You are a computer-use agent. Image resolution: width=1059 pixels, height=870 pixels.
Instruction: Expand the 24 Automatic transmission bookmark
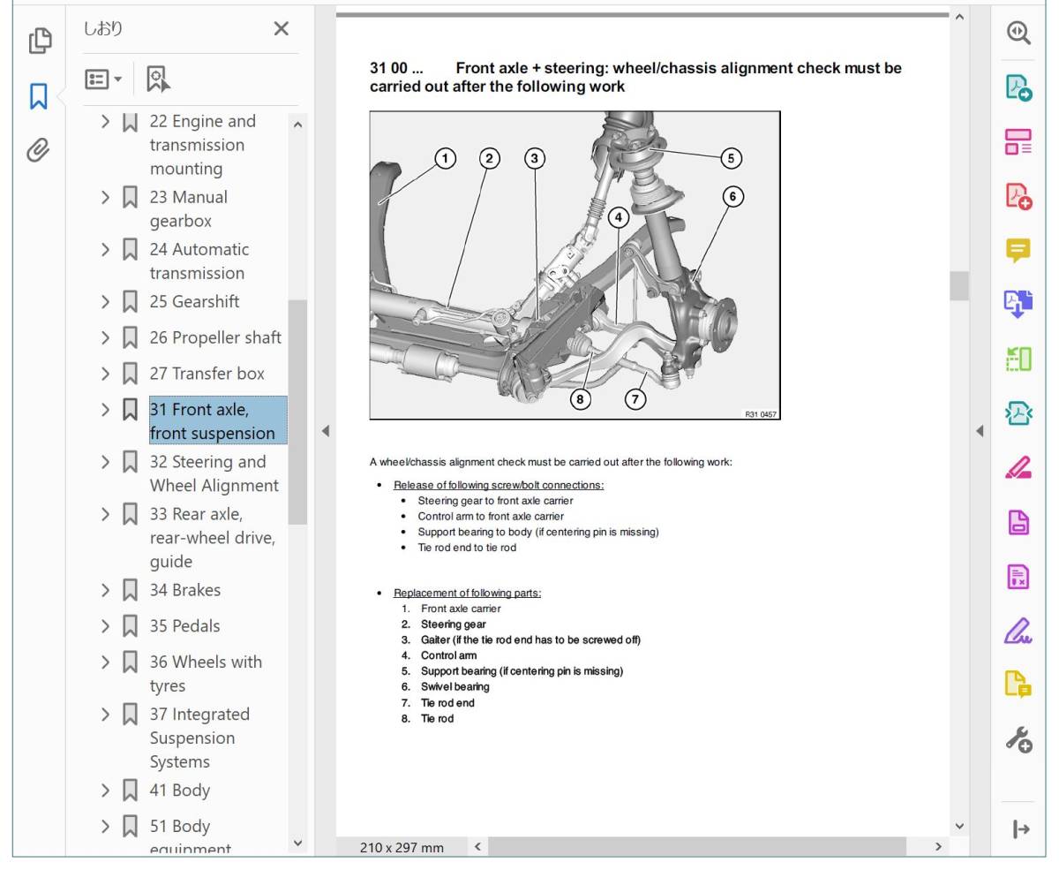(x=105, y=249)
